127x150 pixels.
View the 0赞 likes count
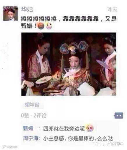pyautogui.click(x=25, y=115)
